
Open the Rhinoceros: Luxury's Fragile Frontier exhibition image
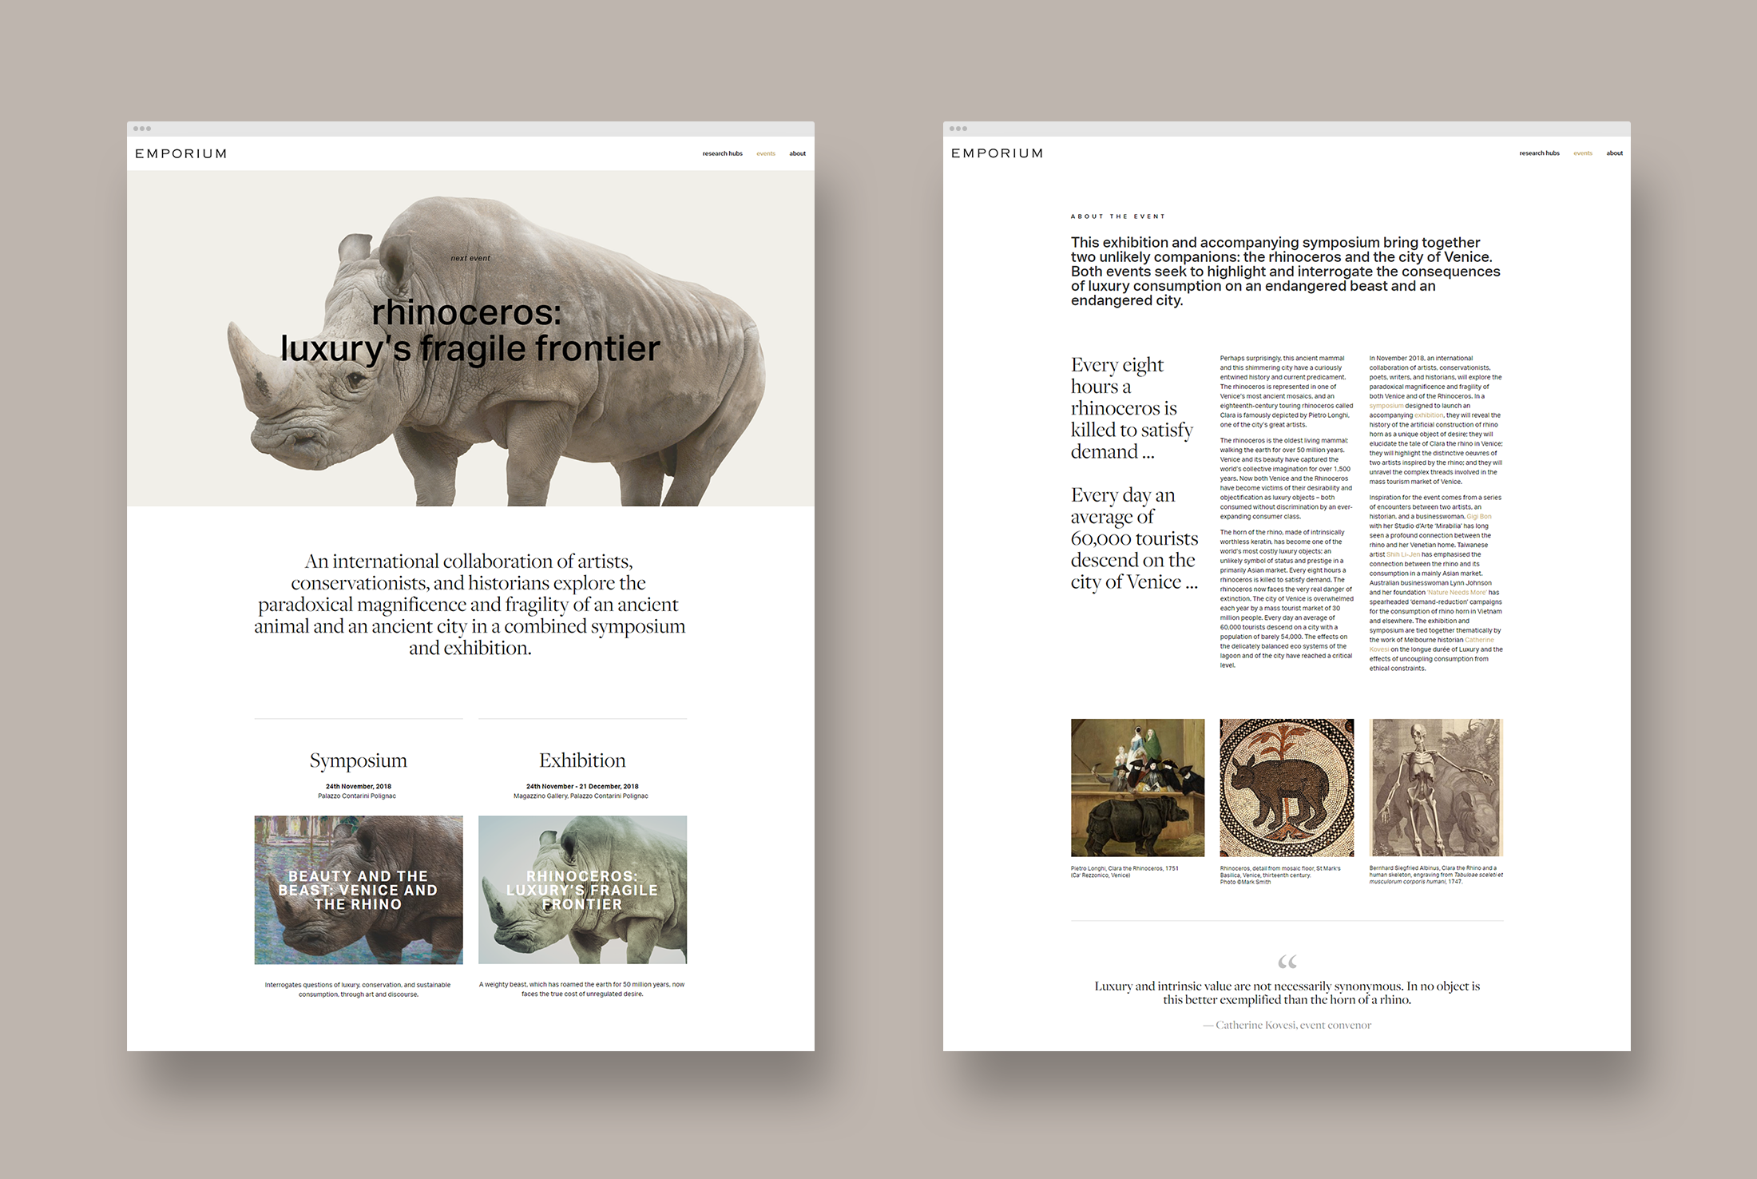coord(582,889)
